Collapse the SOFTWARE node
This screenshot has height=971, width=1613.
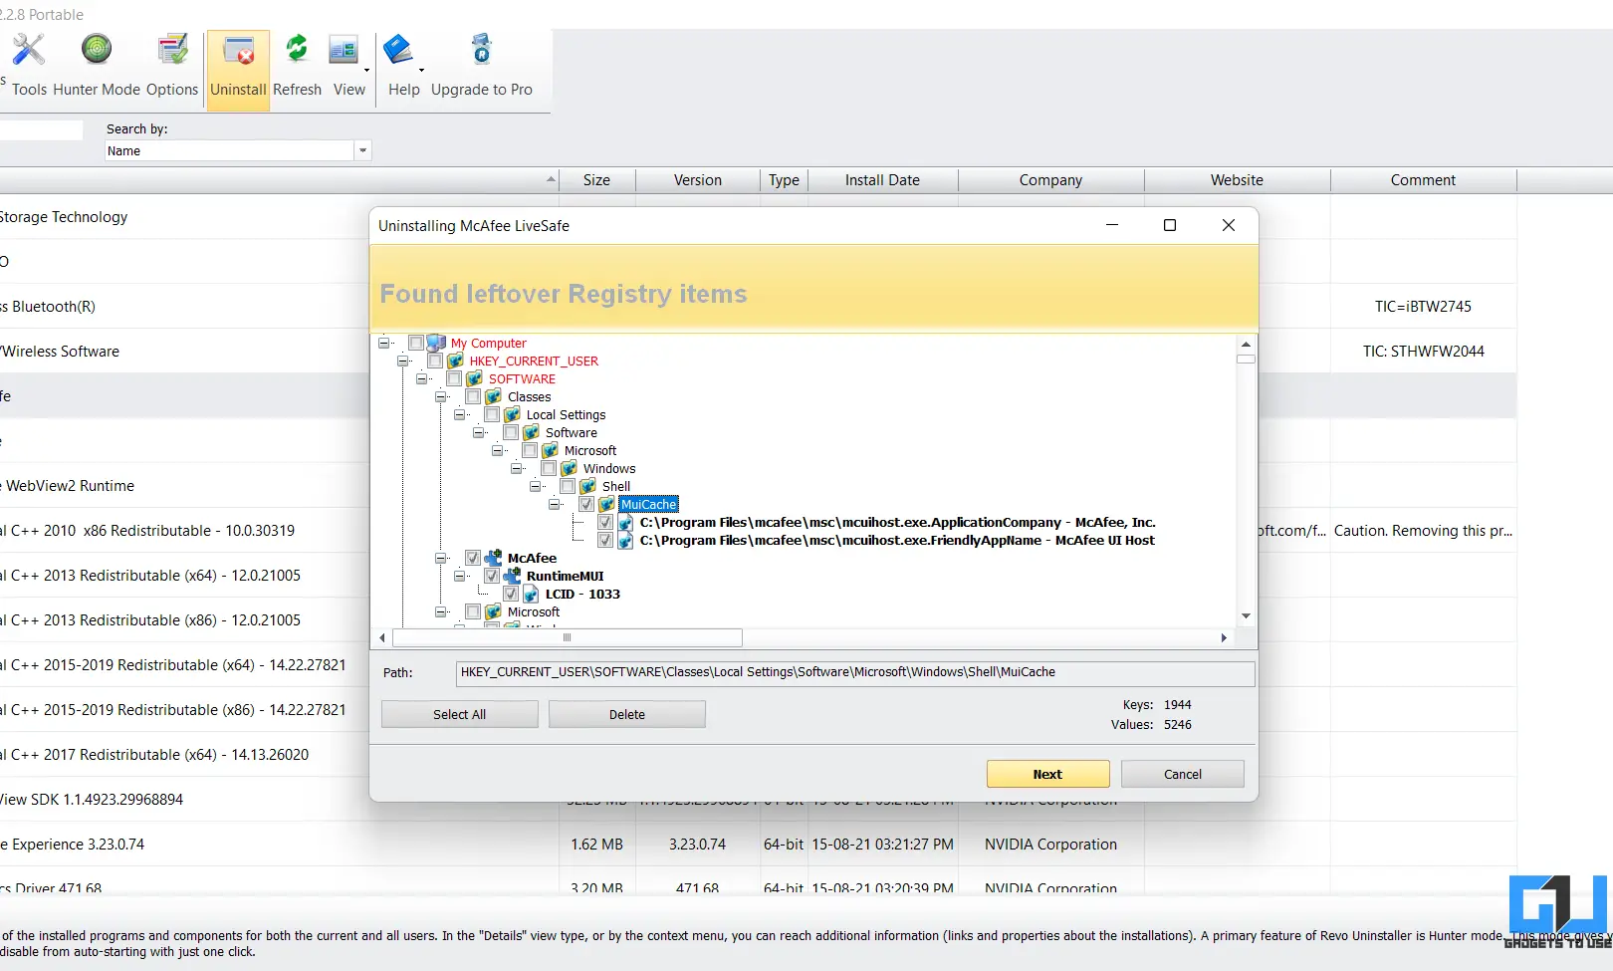pos(421,378)
